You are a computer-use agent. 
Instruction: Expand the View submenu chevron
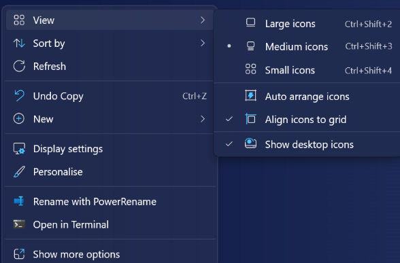pos(203,20)
